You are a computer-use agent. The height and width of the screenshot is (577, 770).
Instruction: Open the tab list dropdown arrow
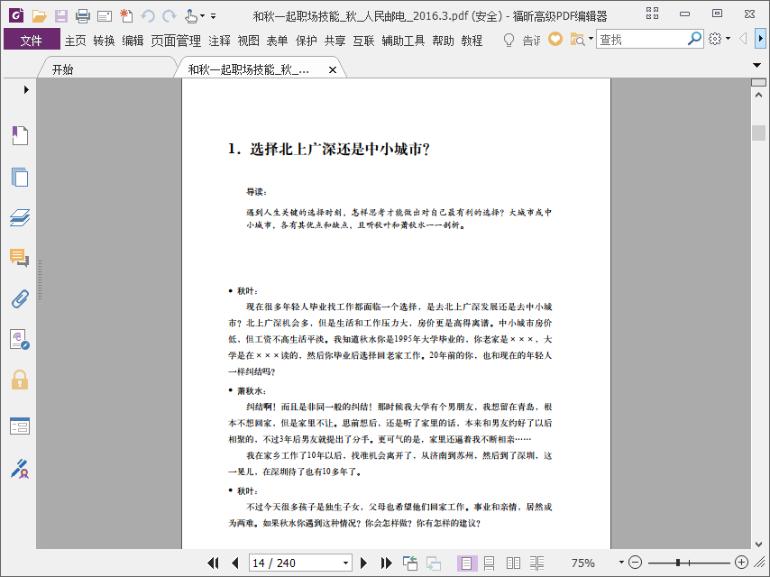click(x=756, y=65)
